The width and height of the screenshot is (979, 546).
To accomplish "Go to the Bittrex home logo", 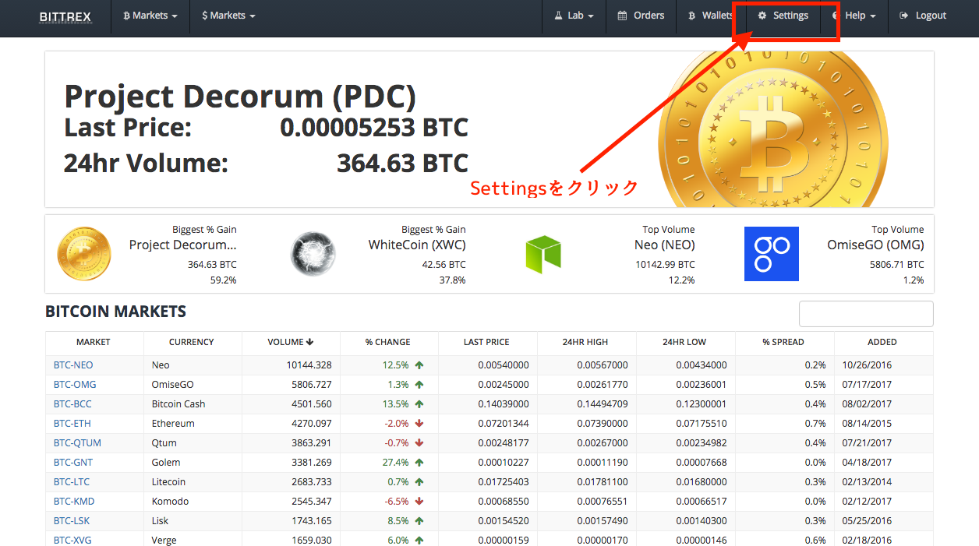I will point(65,16).
